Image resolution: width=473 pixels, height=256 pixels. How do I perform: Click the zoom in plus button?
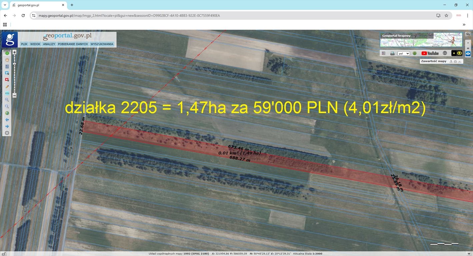click(x=14, y=52)
